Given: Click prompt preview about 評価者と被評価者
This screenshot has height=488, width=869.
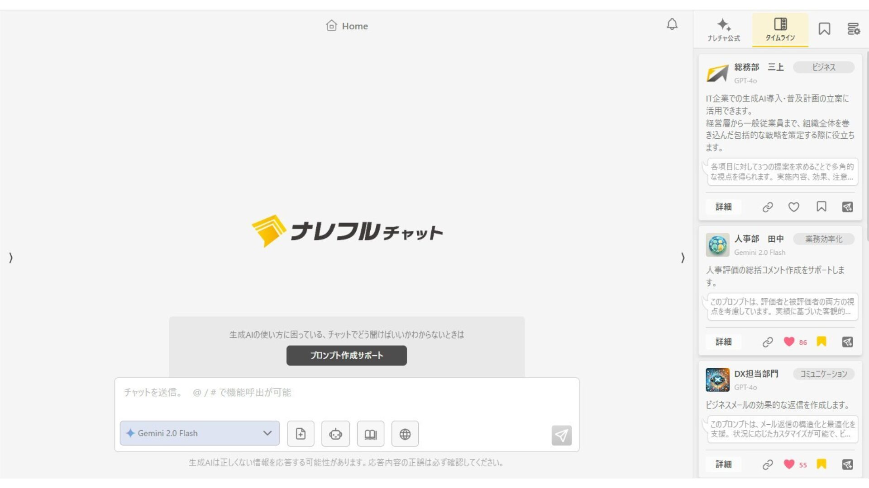Looking at the screenshot, I should [783, 306].
